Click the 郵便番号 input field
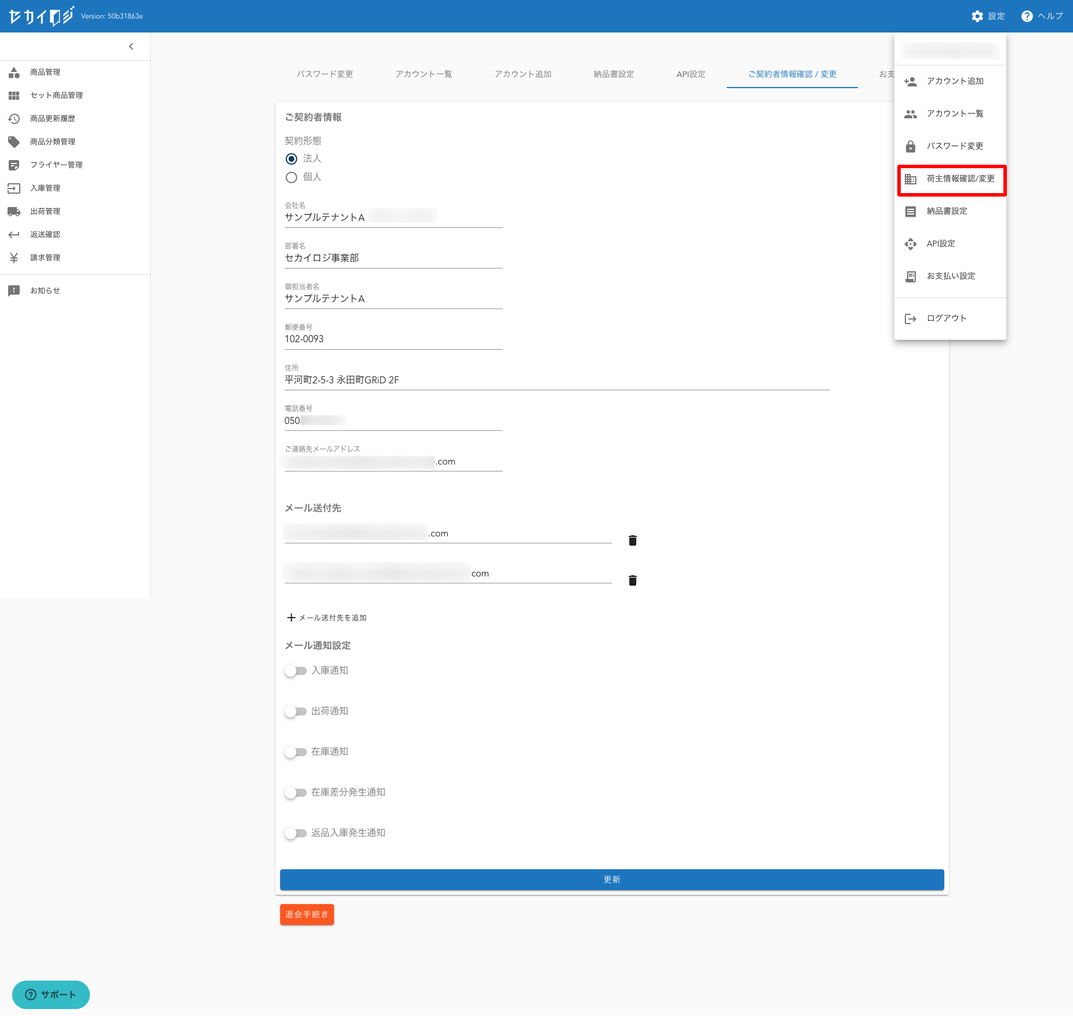 point(393,339)
